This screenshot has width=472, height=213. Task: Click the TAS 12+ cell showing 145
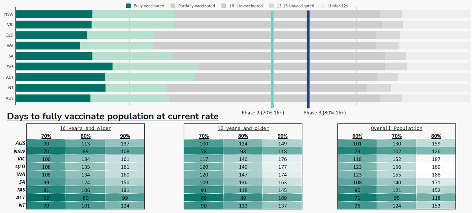[282, 189]
